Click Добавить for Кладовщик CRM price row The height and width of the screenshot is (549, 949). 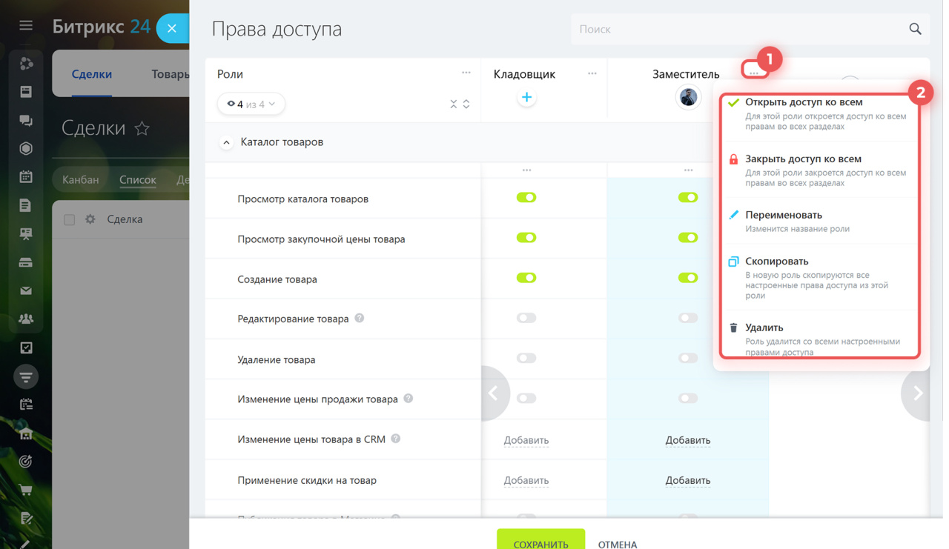point(526,440)
